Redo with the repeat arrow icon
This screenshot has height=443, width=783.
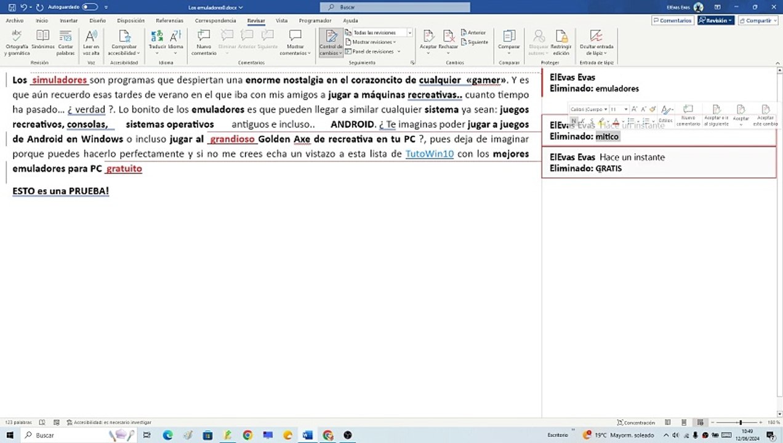click(x=40, y=7)
